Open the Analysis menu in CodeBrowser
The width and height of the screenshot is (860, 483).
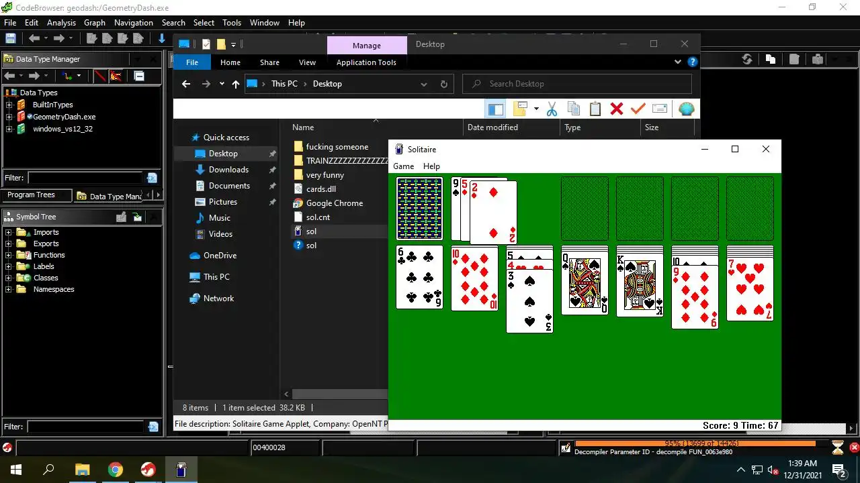[x=61, y=22]
